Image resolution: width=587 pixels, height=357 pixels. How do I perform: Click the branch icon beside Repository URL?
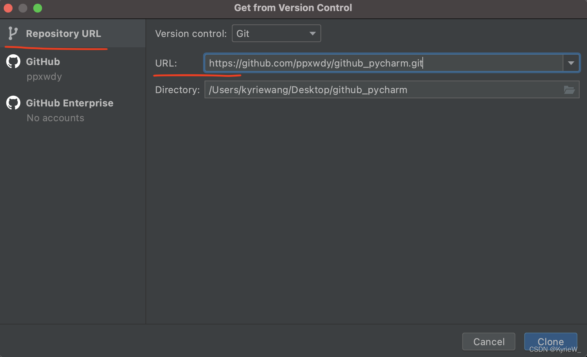(x=13, y=33)
